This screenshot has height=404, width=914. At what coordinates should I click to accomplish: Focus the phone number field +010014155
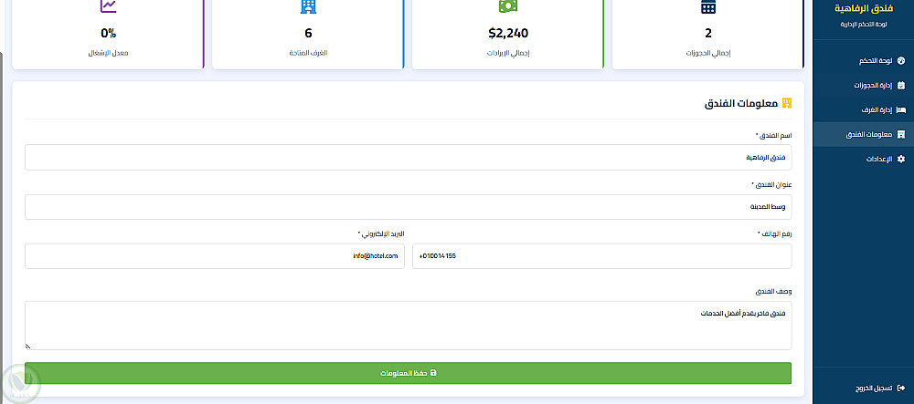(602, 255)
